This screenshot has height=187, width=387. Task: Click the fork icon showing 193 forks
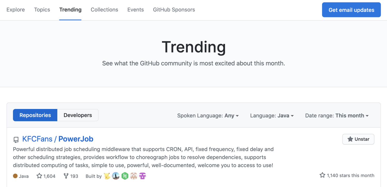coord(66,176)
